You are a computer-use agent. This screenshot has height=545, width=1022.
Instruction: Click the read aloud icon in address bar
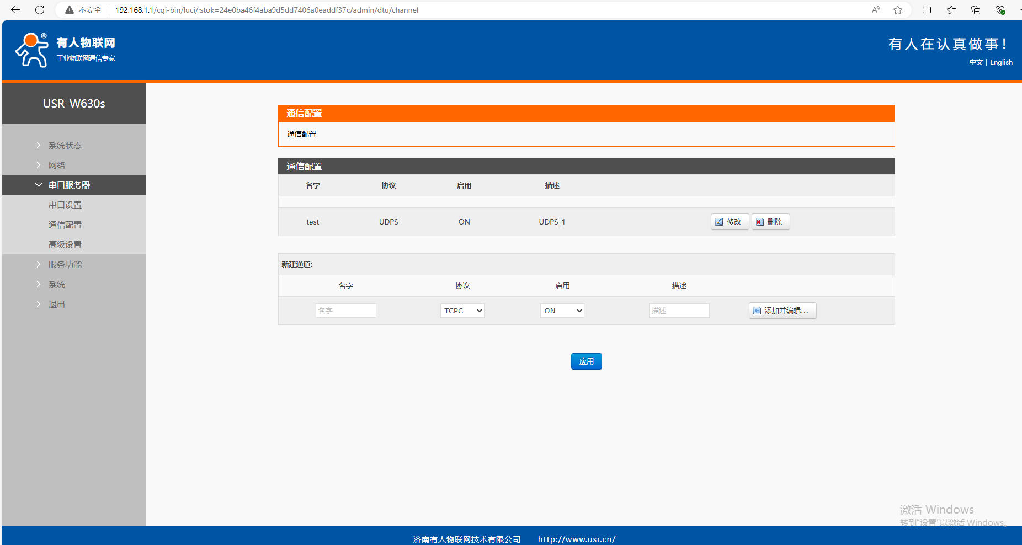[x=876, y=10]
